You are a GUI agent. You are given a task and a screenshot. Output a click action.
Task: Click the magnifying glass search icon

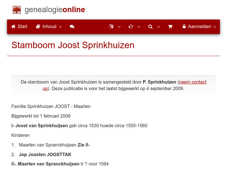(150, 26)
